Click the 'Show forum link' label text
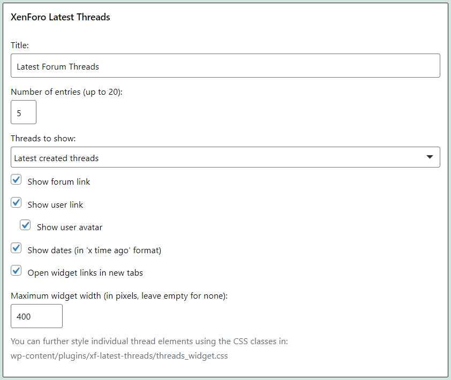The width and height of the screenshot is (451, 380). (59, 181)
